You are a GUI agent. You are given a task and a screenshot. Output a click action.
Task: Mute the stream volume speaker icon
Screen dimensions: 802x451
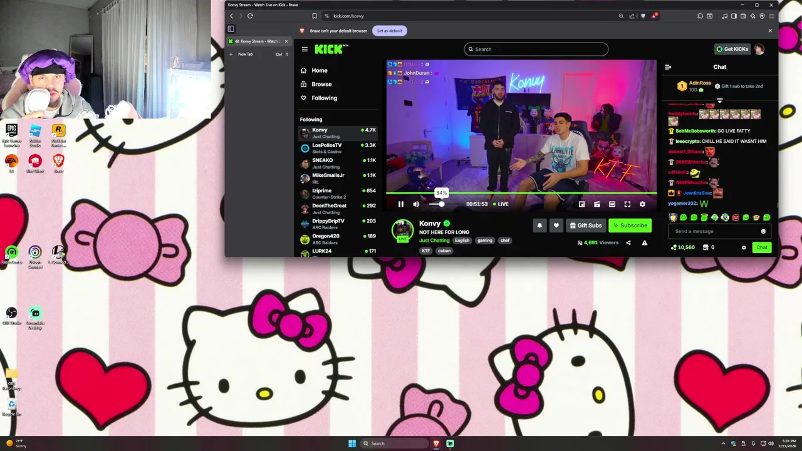[416, 204]
